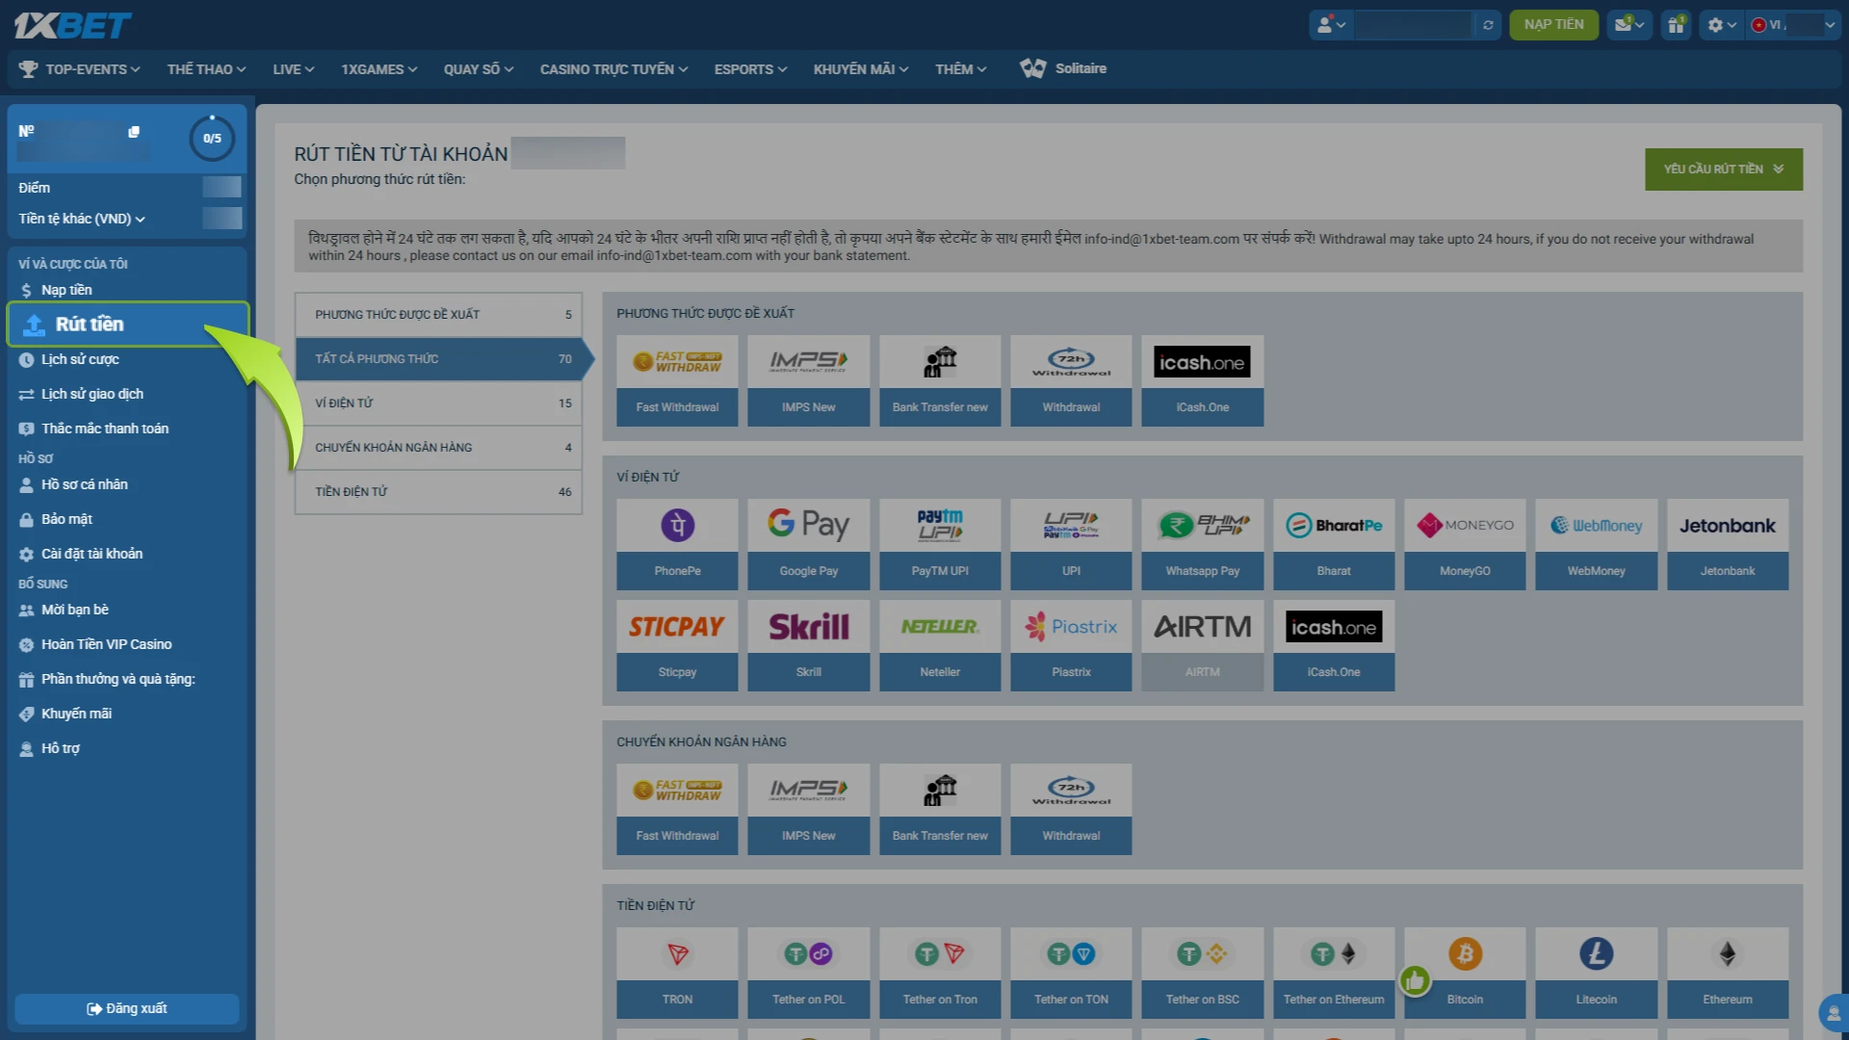1849x1040 pixels.
Task: Click the green NẠP TIỀN button
Action: point(1553,25)
